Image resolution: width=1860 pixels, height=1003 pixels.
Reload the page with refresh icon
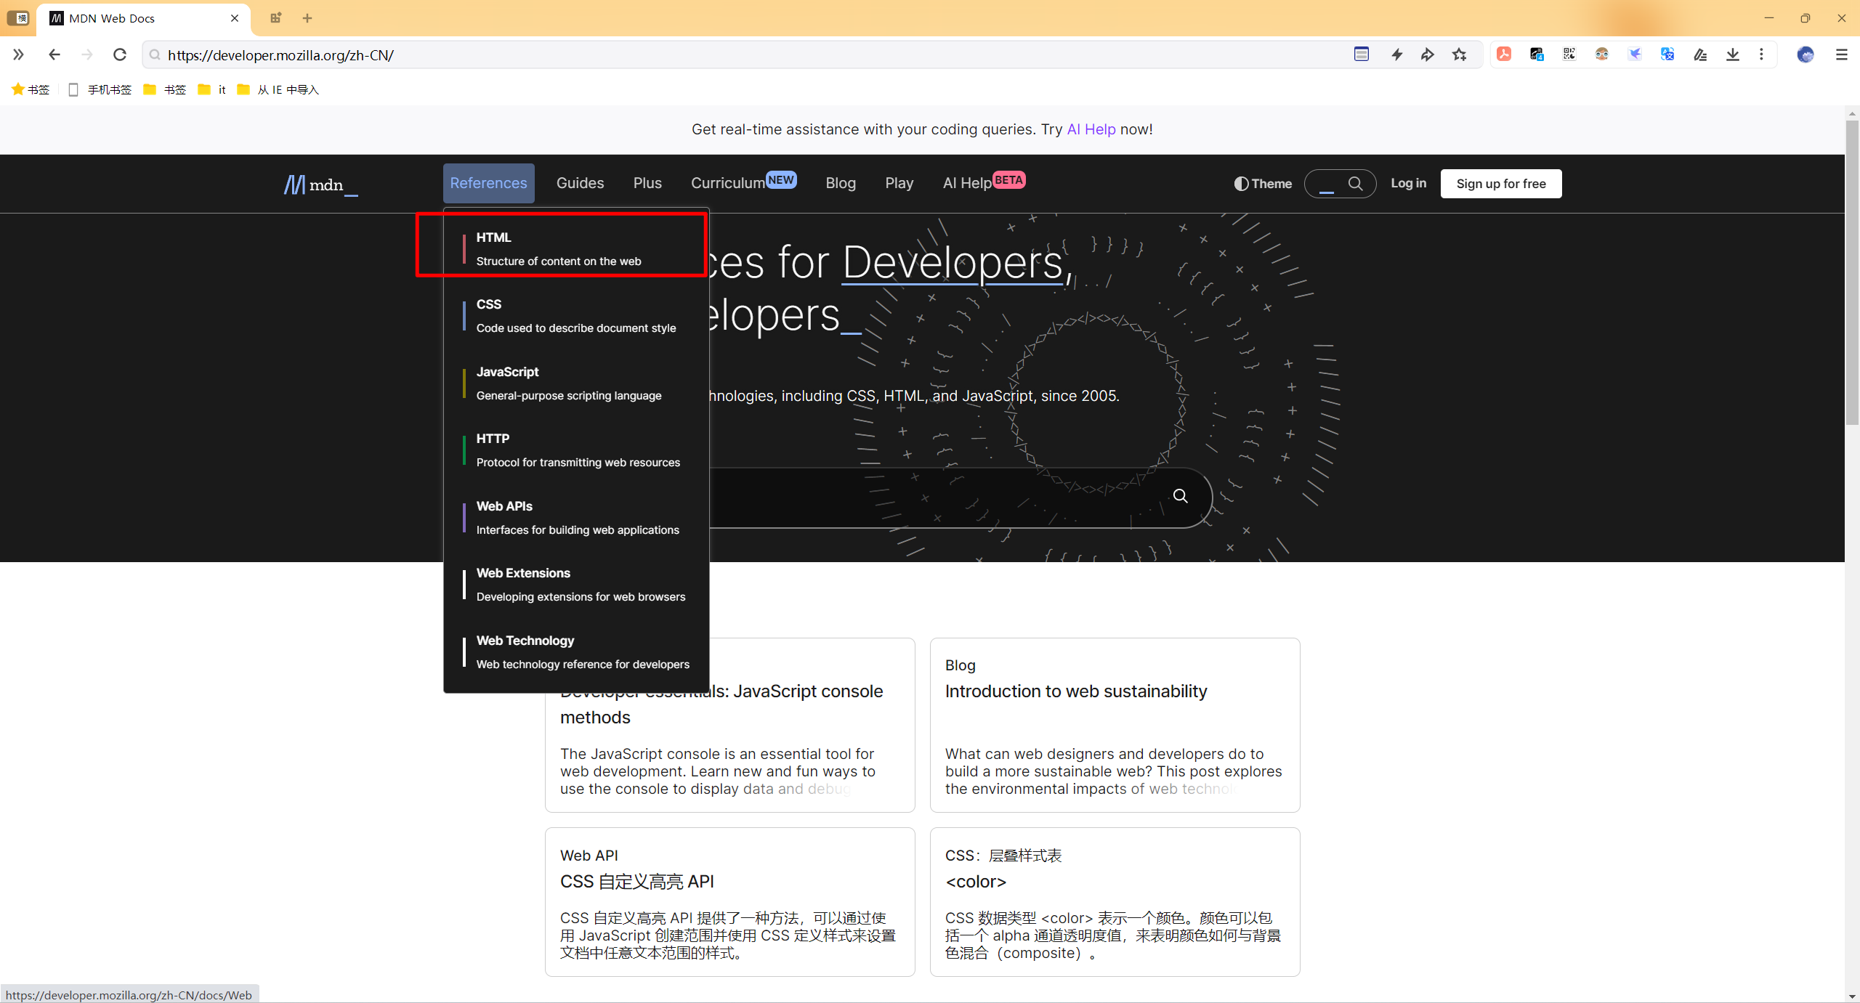click(x=120, y=54)
